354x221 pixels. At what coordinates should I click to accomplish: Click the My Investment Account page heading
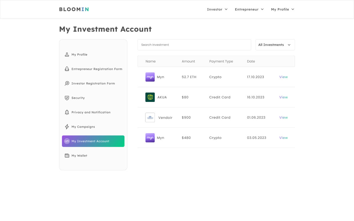coord(105,29)
